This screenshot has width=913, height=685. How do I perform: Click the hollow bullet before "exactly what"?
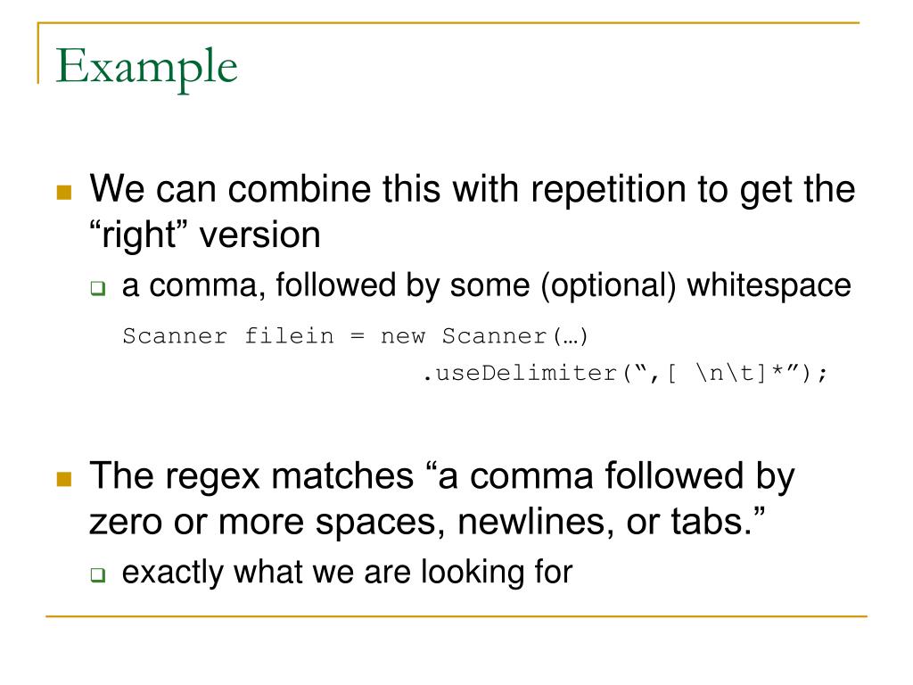[98, 575]
